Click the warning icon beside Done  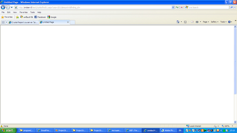[x=2, y=126]
